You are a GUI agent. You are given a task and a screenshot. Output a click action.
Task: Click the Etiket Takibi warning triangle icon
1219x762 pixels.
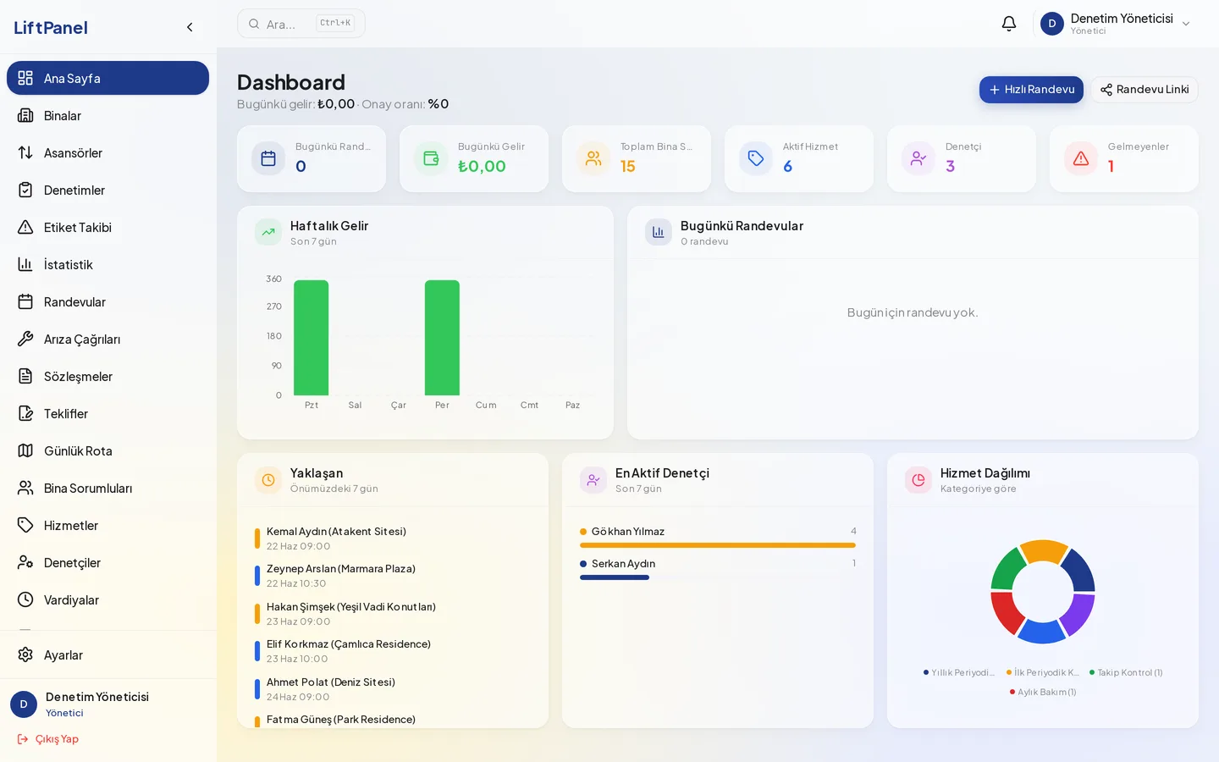point(25,227)
